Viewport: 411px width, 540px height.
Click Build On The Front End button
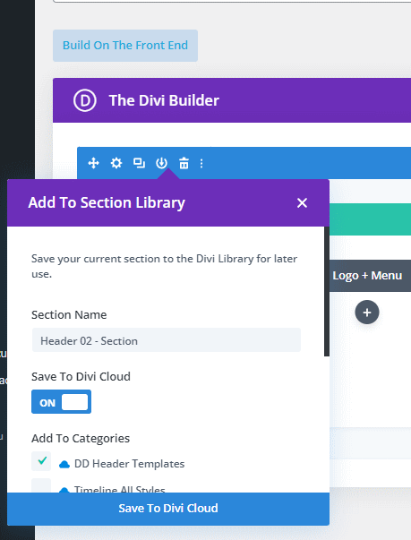point(125,46)
